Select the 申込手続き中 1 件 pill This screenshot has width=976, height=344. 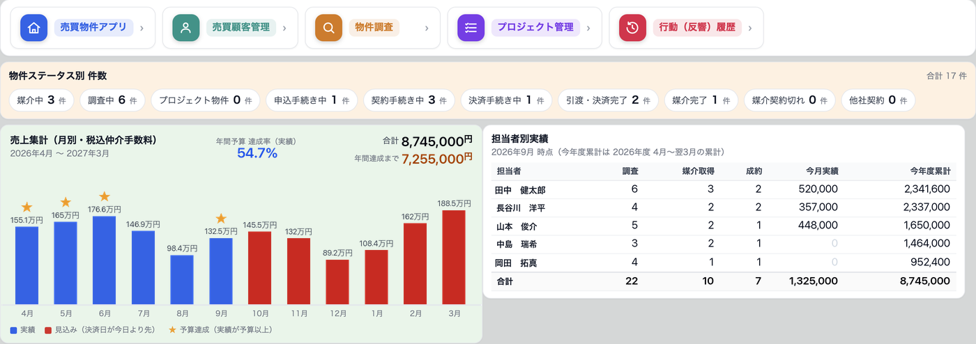(312, 100)
